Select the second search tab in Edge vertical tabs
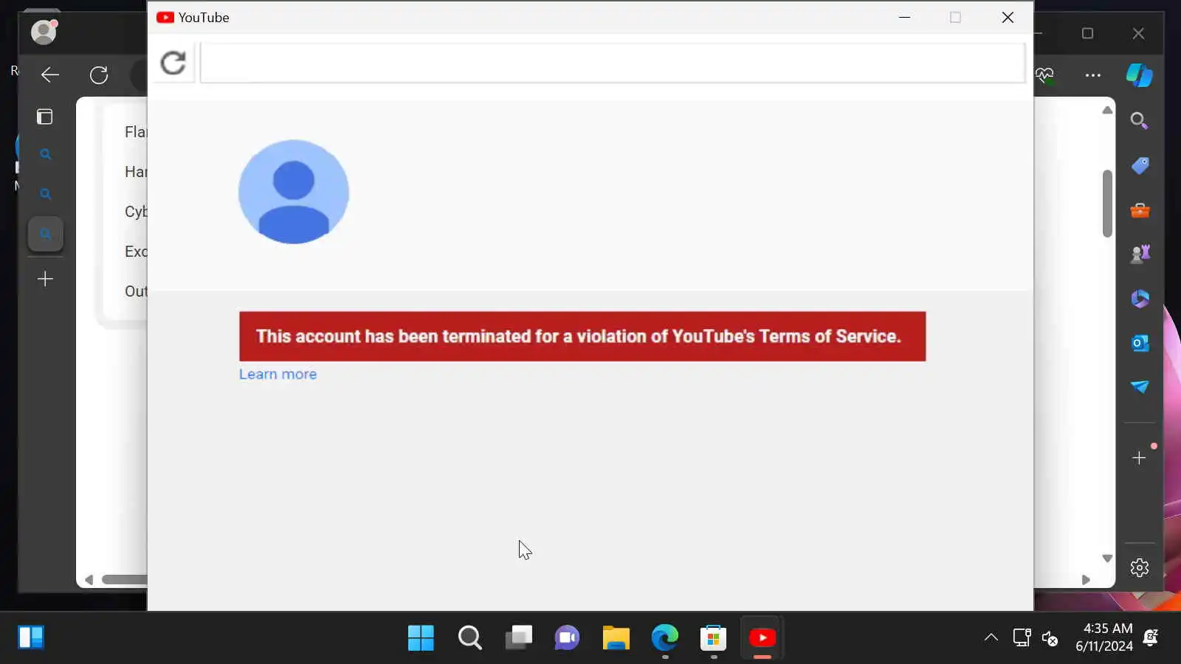Image resolution: width=1181 pixels, height=664 pixels. click(45, 194)
